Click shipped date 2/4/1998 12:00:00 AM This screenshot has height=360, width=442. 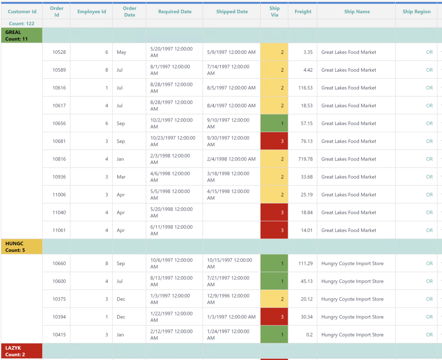(232, 159)
